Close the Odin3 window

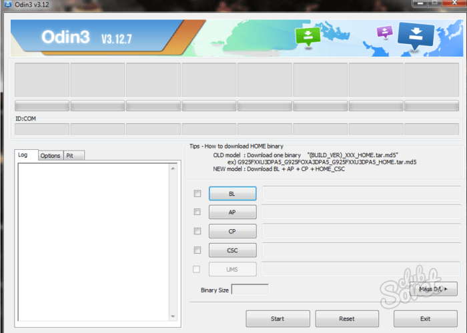click(454, 3)
